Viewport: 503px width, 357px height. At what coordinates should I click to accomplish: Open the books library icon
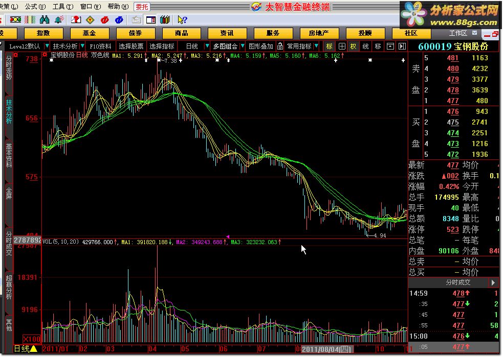165,20
